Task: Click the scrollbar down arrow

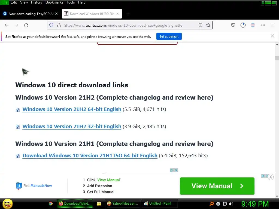Action: click(x=277, y=196)
